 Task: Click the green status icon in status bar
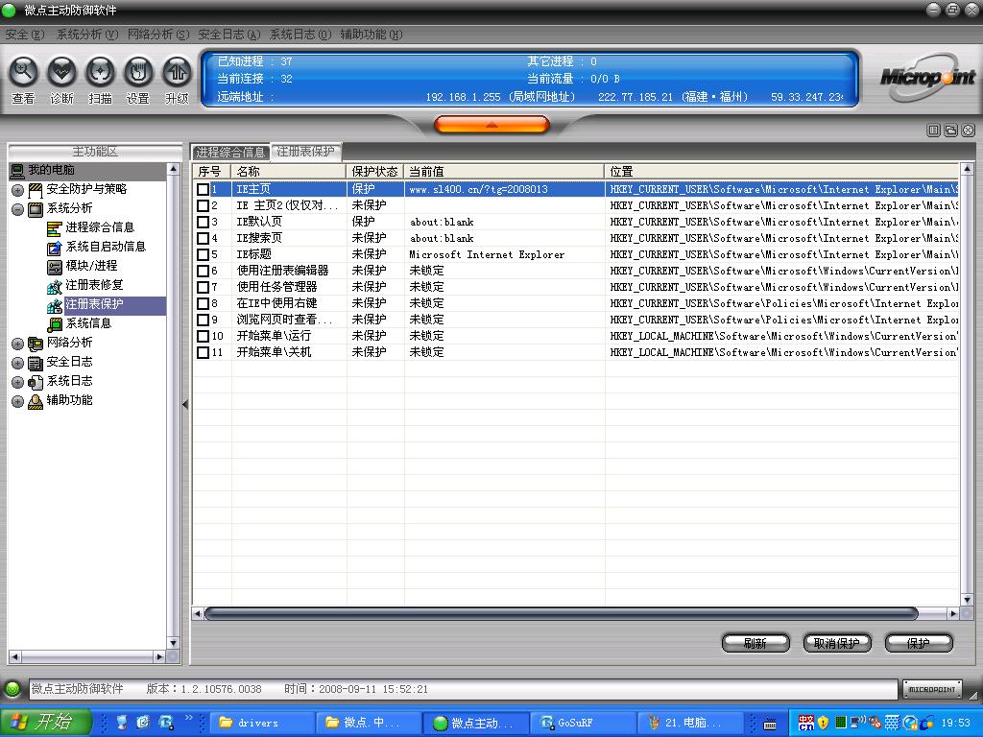12,689
